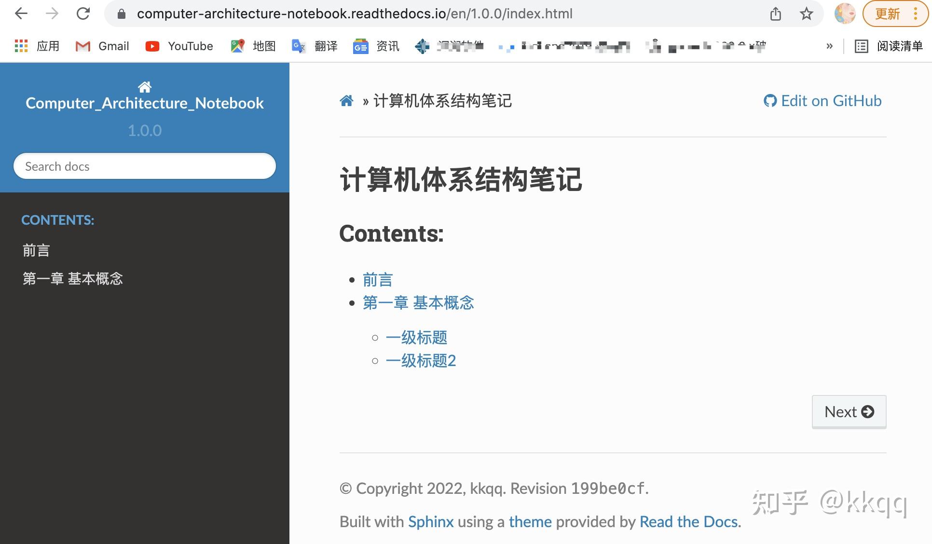
Task: Click the share icon in the address bar
Action: (x=776, y=14)
